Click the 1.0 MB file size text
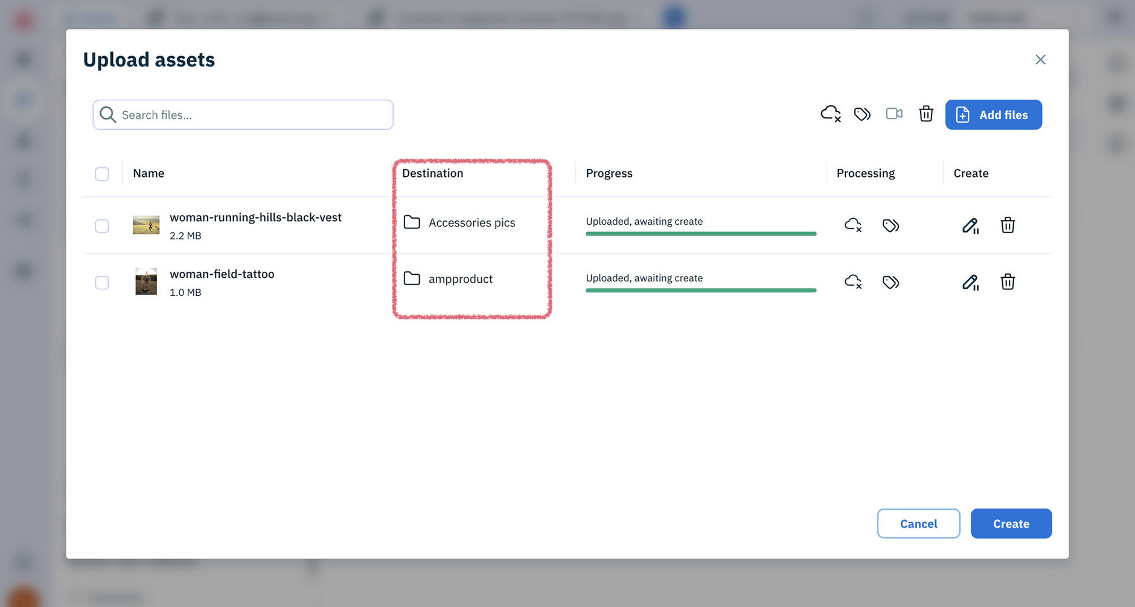This screenshot has width=1135, height=607. pos(185,292)
